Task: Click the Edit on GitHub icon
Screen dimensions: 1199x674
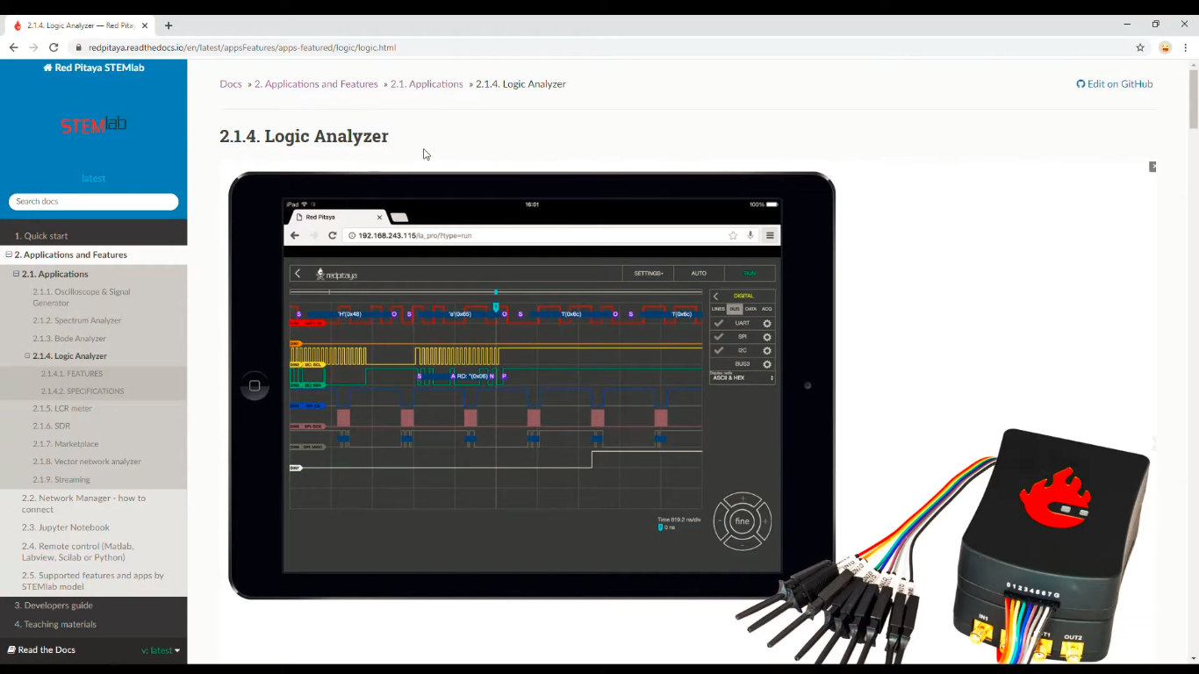Action: coord(1081,83)
